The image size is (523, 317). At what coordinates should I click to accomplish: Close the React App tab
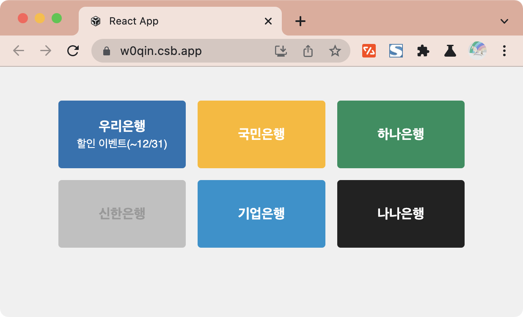pos(268,21)
